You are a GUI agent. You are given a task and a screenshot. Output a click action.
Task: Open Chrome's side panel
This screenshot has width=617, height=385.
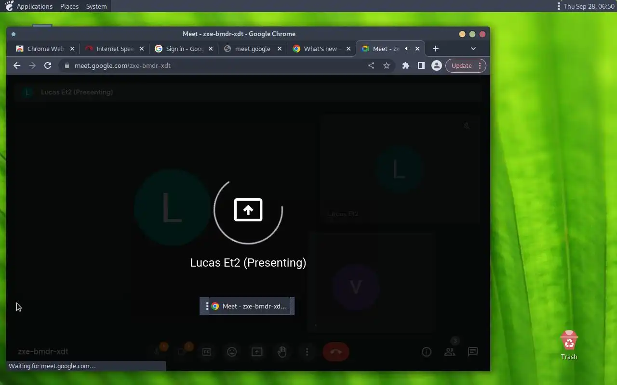click(421, 65)
